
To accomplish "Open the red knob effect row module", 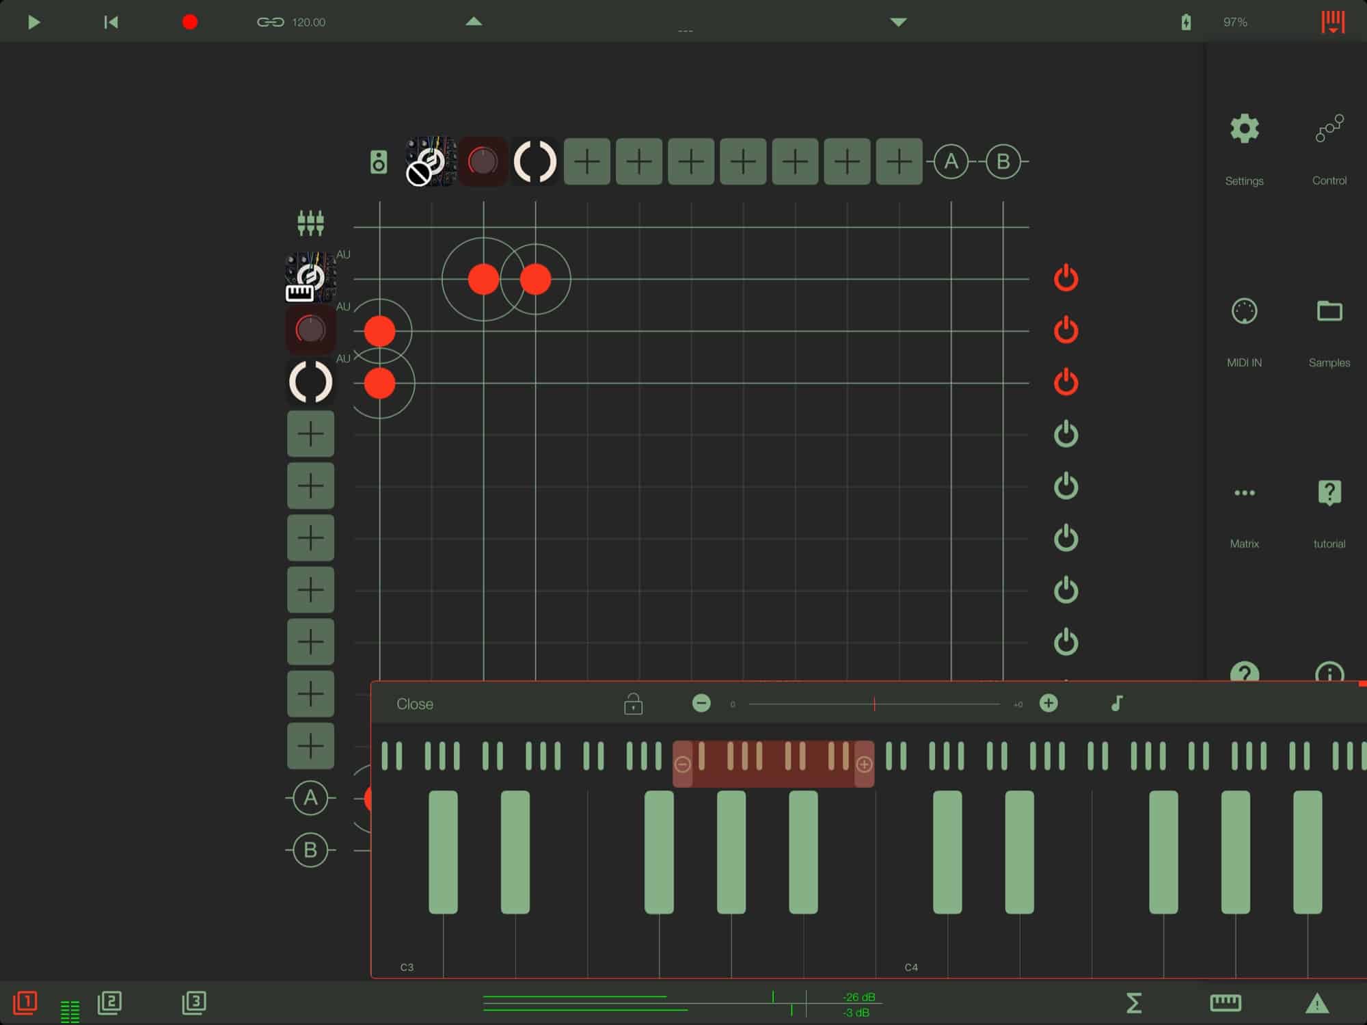I will 310,330.
